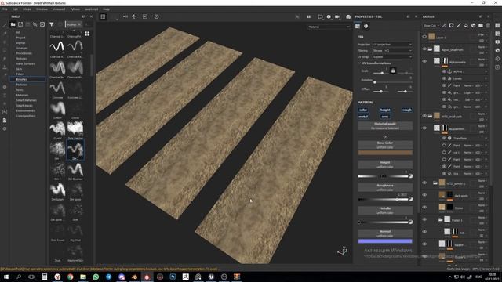The image size is (502, 282).
Task: Open the Filtering dropdown
Action: coord(392,50)
